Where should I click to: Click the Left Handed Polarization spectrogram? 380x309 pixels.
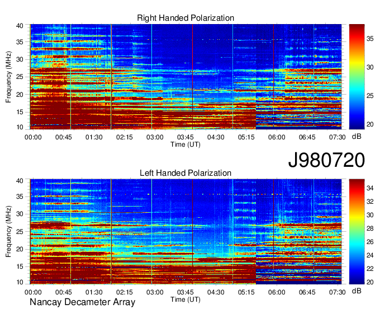click(x=186, y=232)
